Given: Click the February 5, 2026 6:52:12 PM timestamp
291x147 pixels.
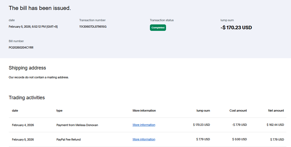Looking at the screenshot, I should (33, 27).
